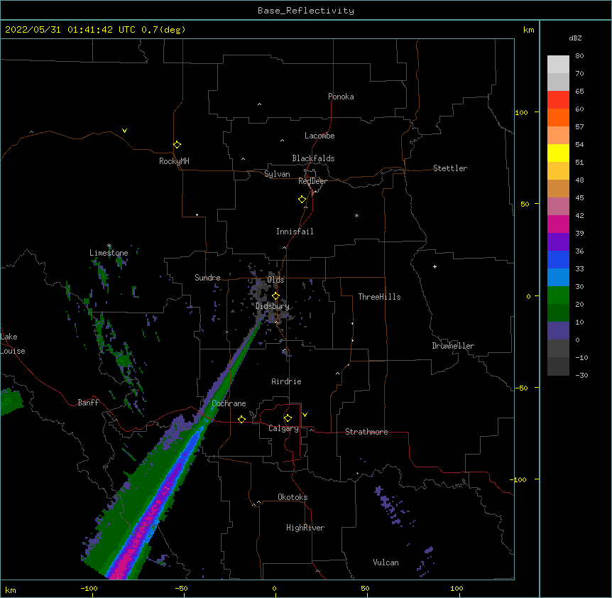The image size is (612, 598).
Task: Select the 70-80 dBZ light gray swatch
Action: 558,65
